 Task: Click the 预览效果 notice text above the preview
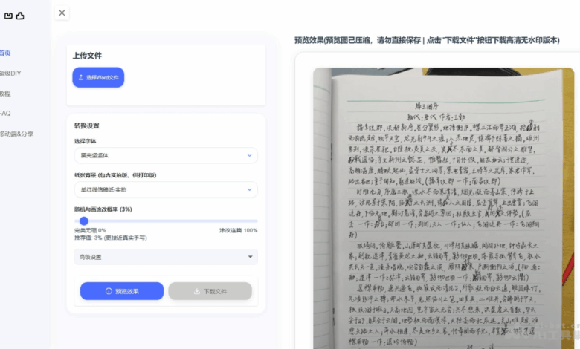(x=427, y=40)
